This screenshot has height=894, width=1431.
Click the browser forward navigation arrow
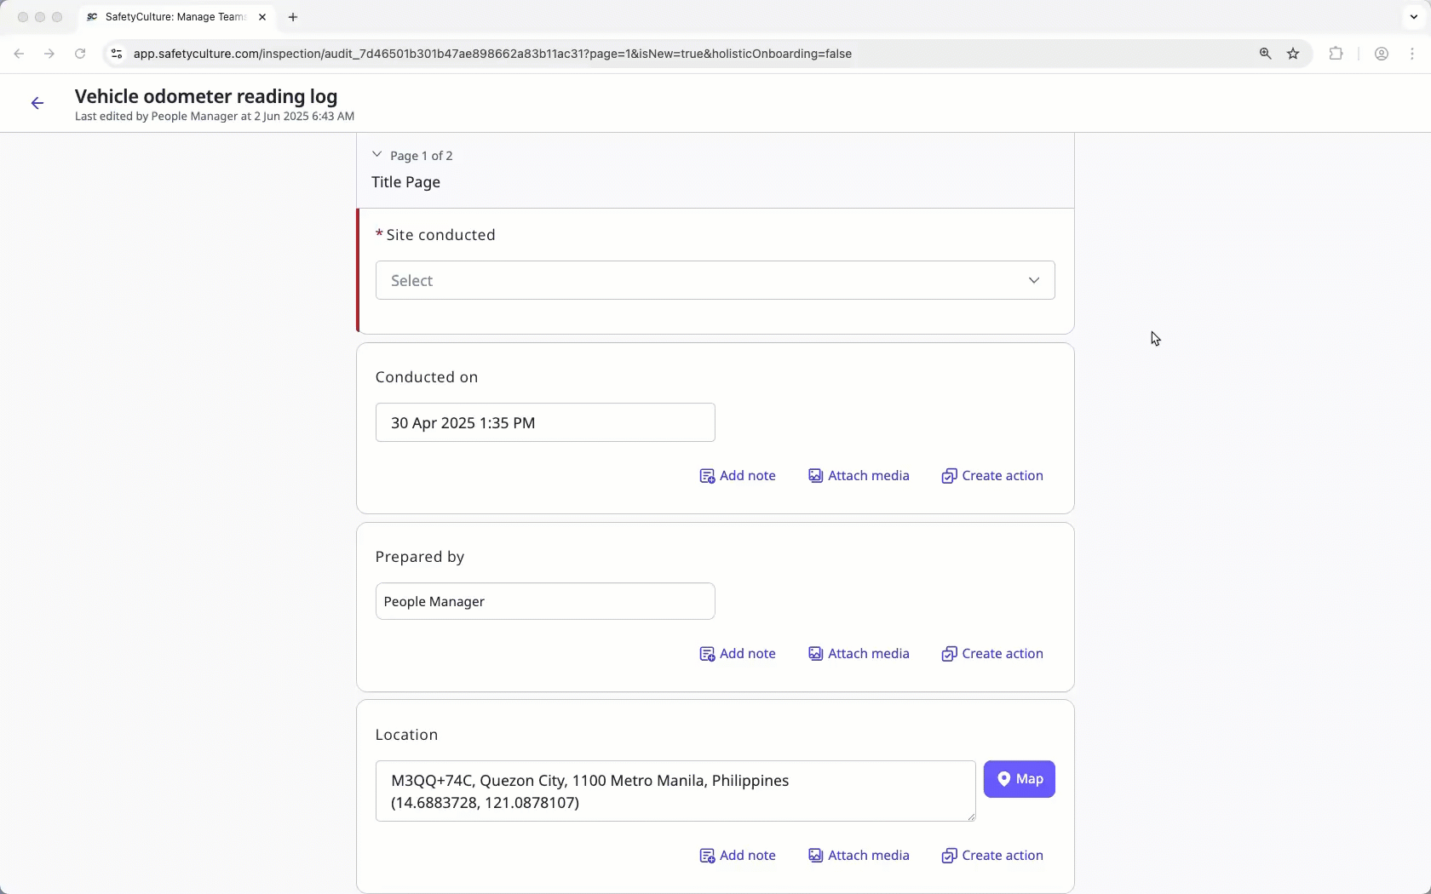pos(49,54)
